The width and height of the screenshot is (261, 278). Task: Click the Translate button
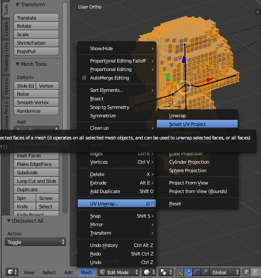point(37,18)
